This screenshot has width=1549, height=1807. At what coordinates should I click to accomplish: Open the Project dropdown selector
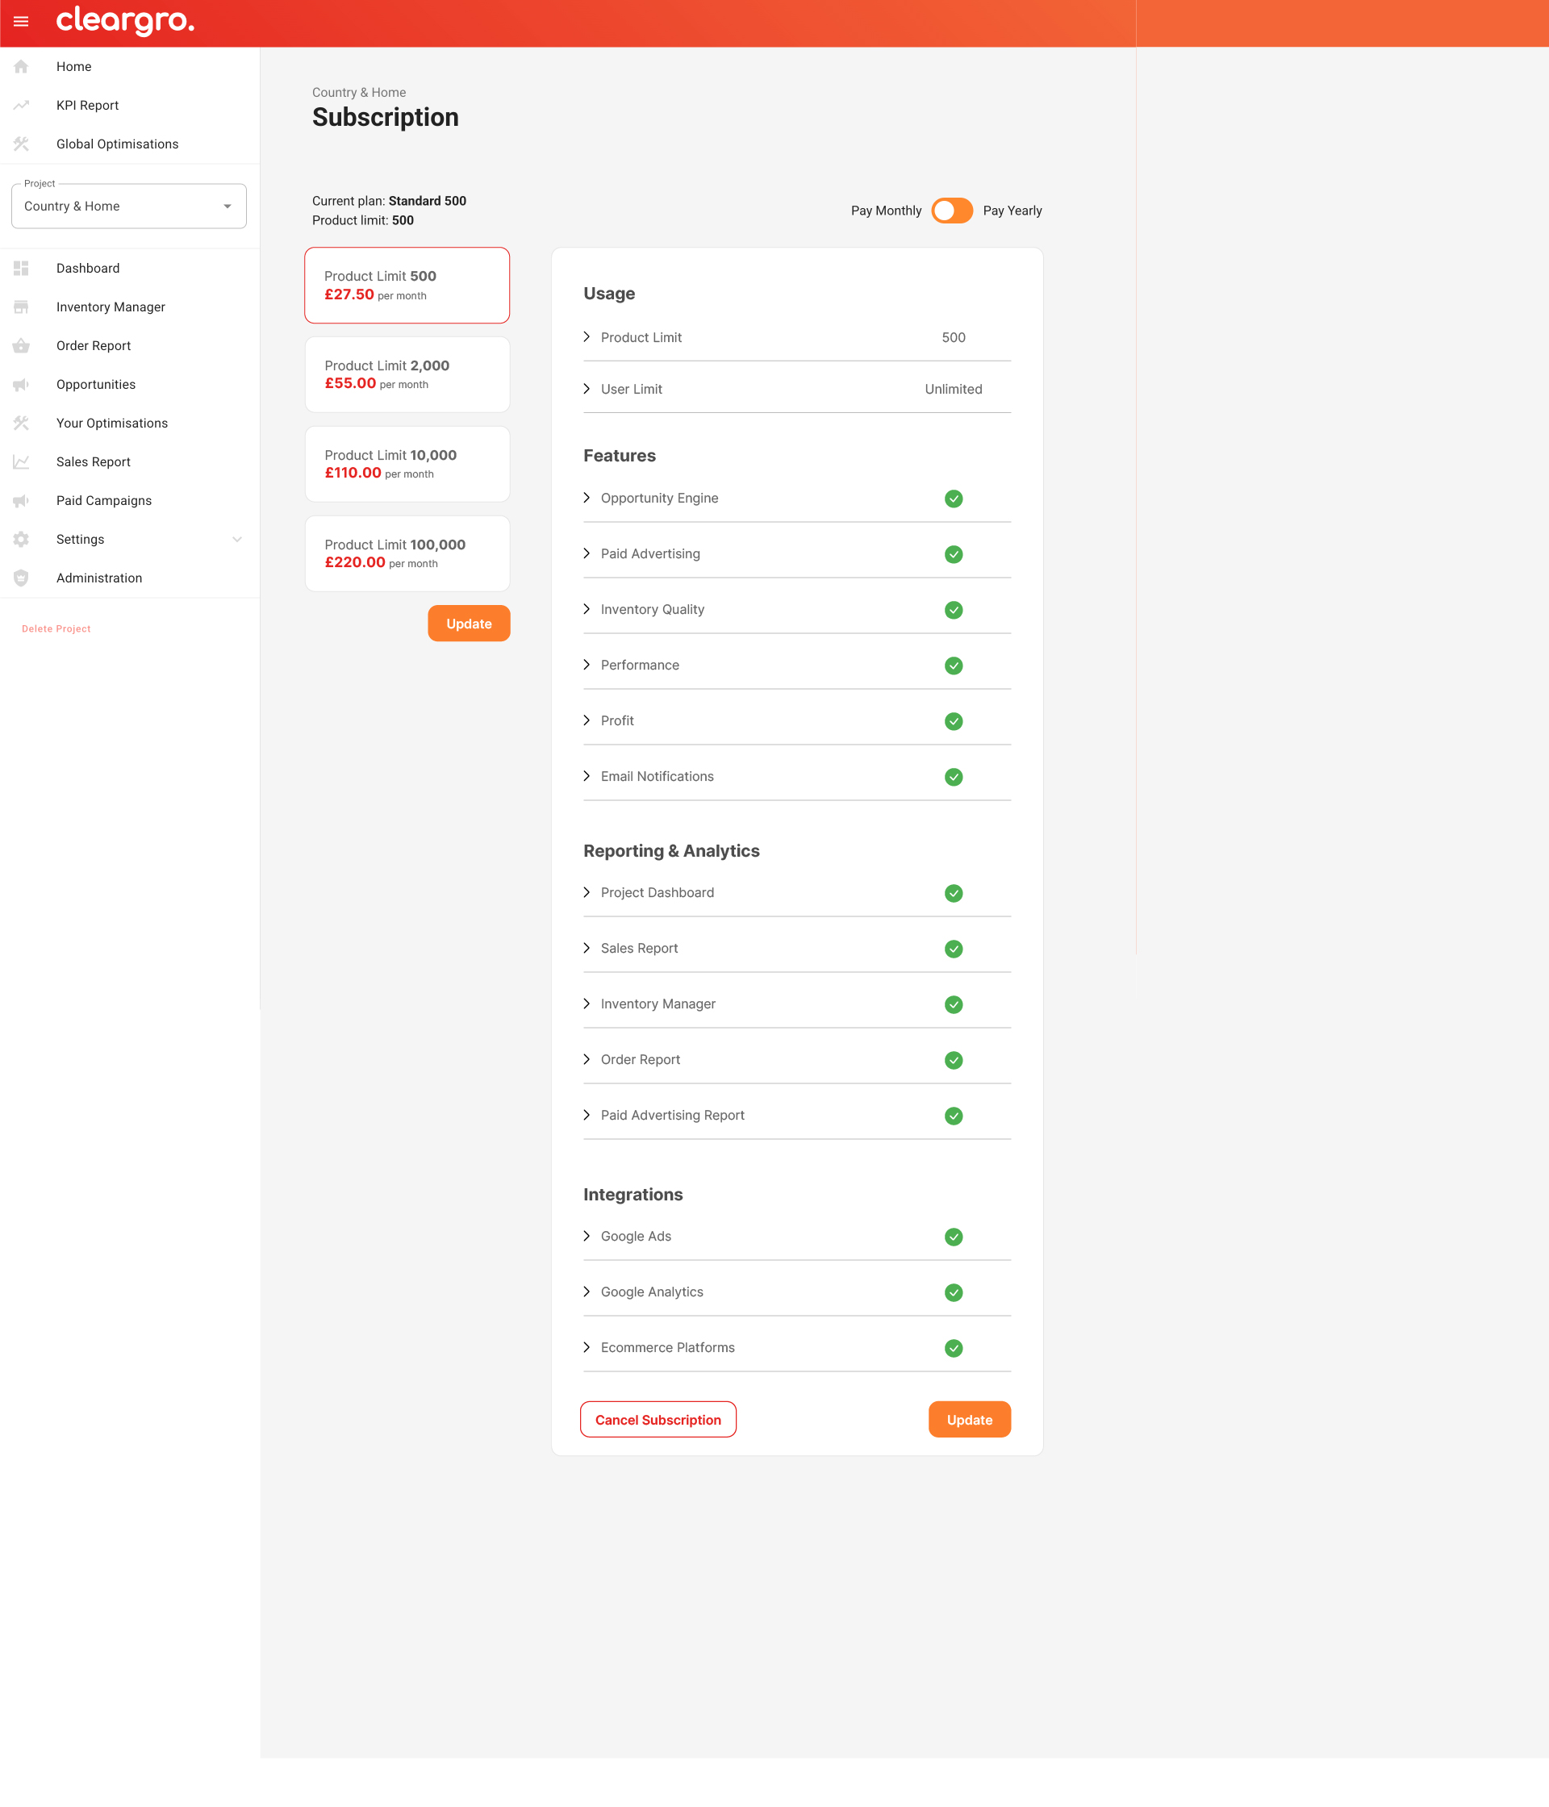coord(129,207)
